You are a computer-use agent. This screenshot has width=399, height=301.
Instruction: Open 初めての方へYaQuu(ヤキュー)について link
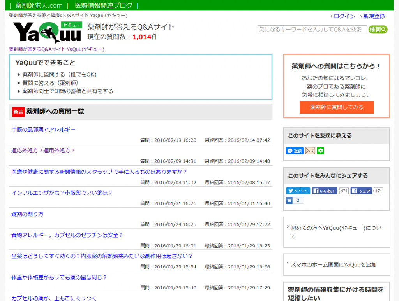pyautogui.click(x=336, y=232)
